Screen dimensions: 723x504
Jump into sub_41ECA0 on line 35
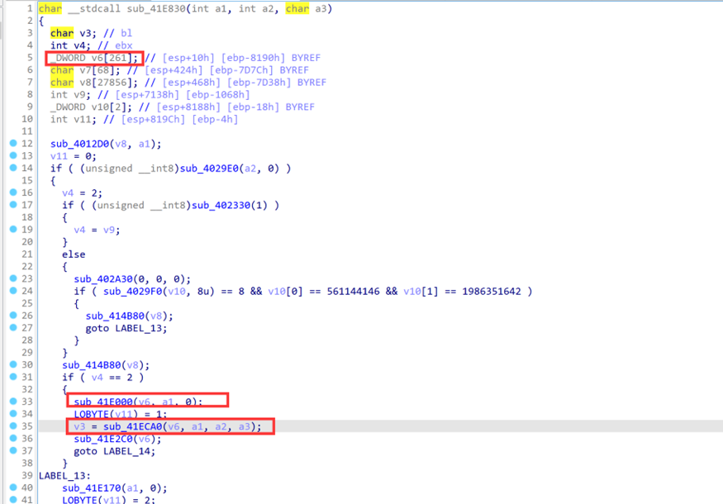pos(127,426)
